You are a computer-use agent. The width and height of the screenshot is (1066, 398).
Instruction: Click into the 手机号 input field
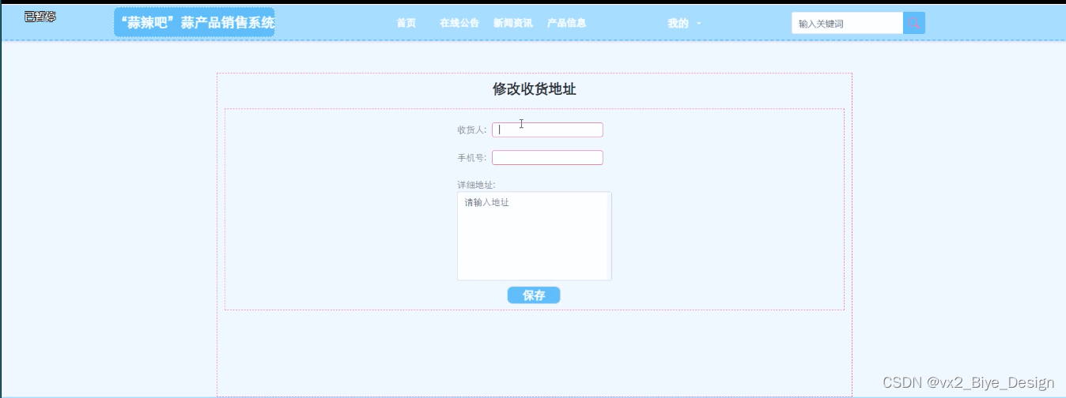(547, 157)
